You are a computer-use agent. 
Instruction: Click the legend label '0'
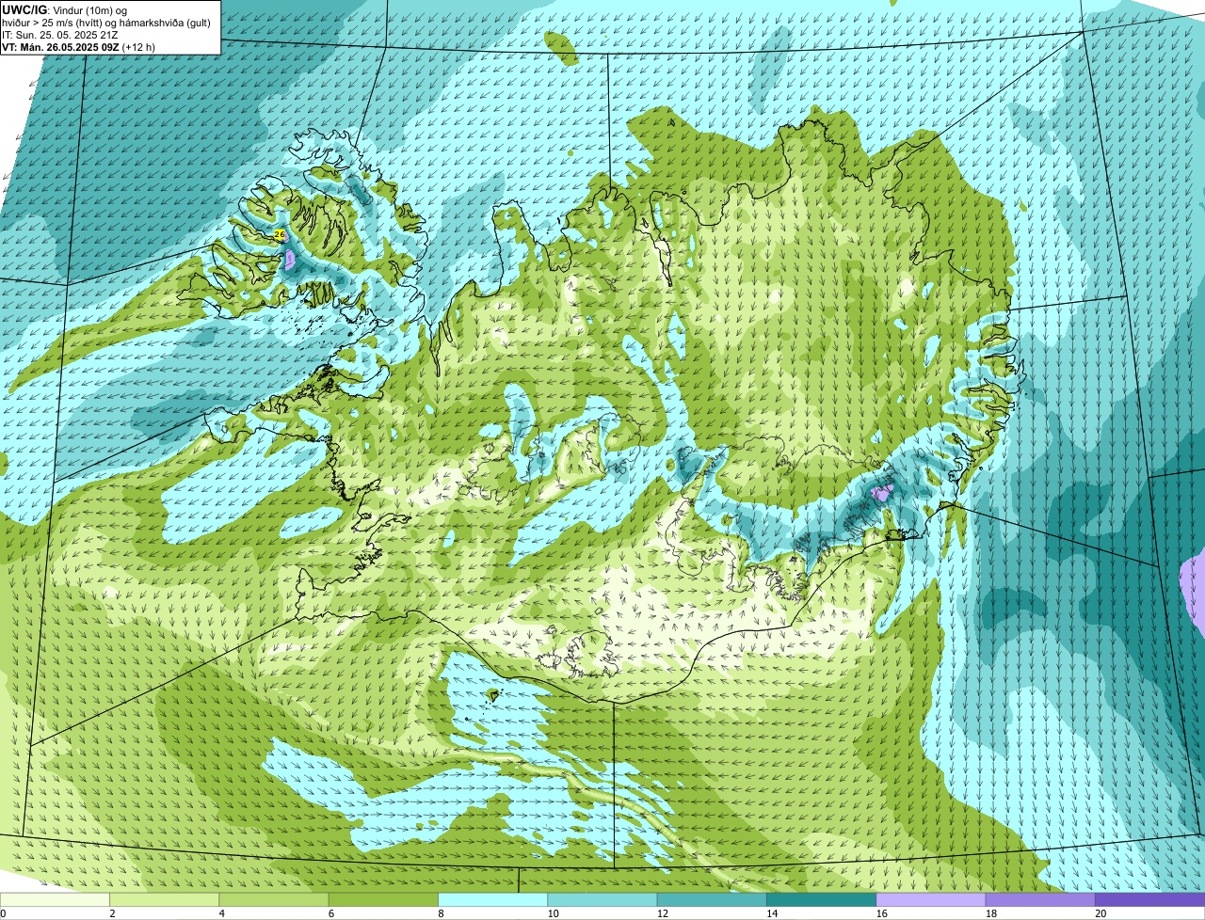(x=3, y=913)
